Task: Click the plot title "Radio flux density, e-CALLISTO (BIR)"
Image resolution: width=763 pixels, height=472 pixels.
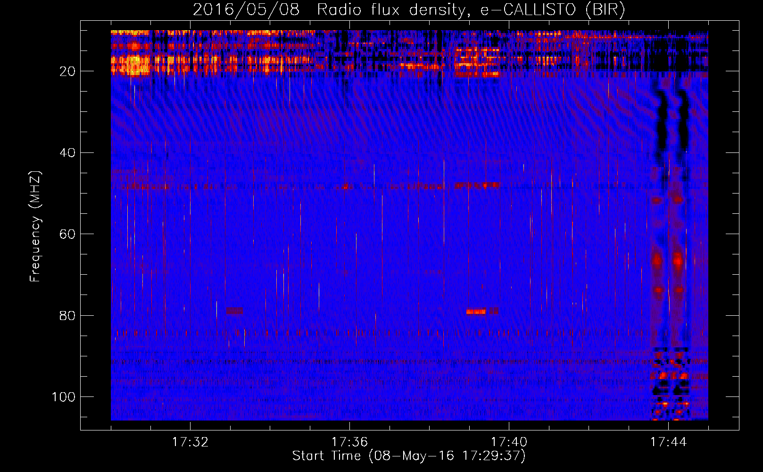Action: [x=471, y=10]
